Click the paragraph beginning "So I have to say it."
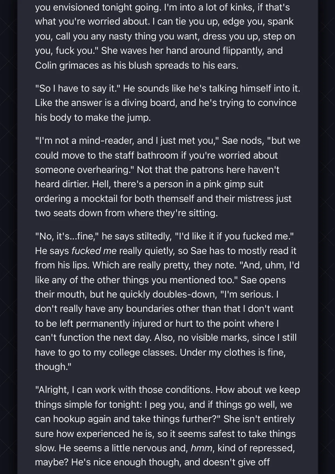 click(x=167, y=103)
